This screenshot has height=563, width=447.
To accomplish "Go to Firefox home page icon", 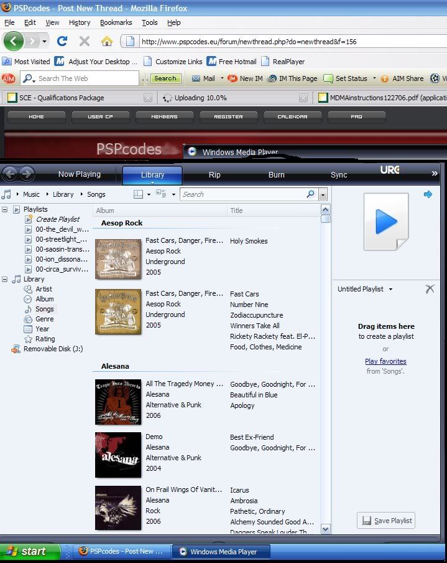I will [x=106, y=41].
